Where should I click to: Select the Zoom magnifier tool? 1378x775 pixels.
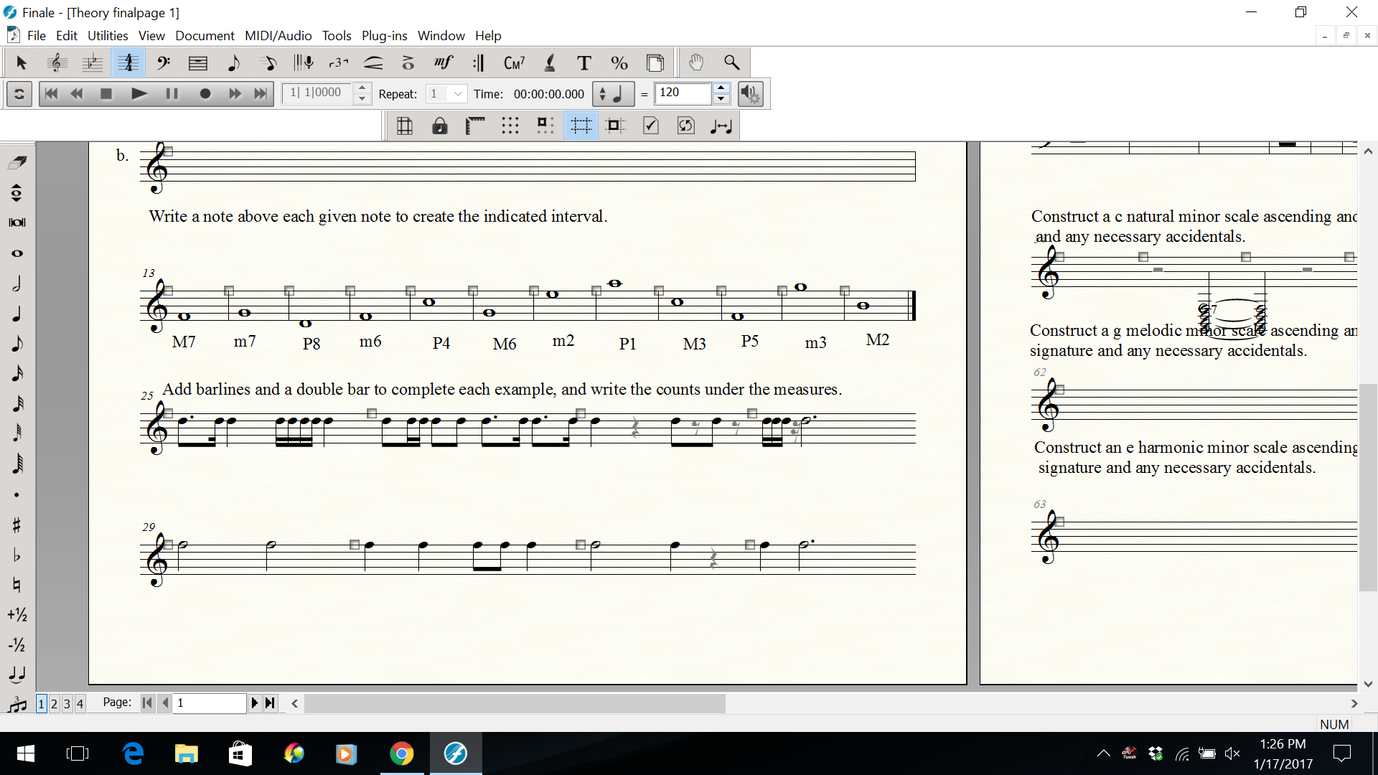point(731,63)
